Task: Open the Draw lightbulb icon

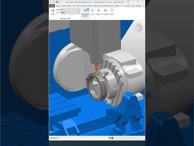Action: [x=112, y=10]
